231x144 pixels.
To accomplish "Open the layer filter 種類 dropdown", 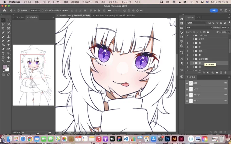I will click(196, 23).
